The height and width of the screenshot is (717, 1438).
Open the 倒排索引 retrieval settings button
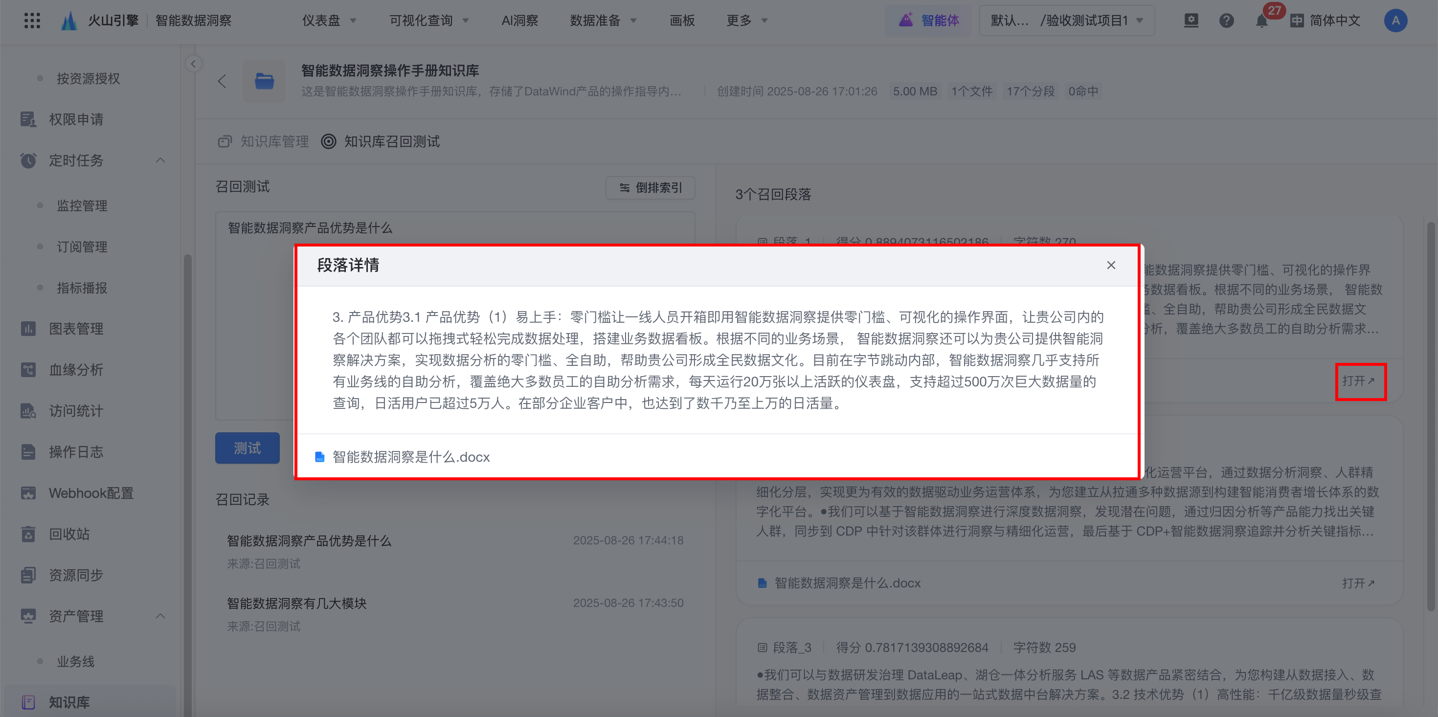(650, 188)
